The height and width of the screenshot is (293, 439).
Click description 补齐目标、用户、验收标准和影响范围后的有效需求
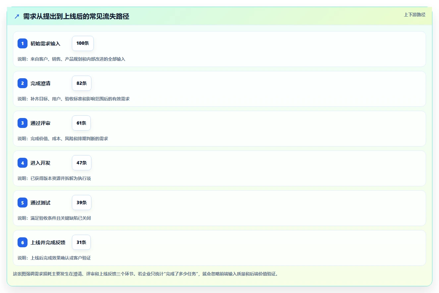(80, 99)
